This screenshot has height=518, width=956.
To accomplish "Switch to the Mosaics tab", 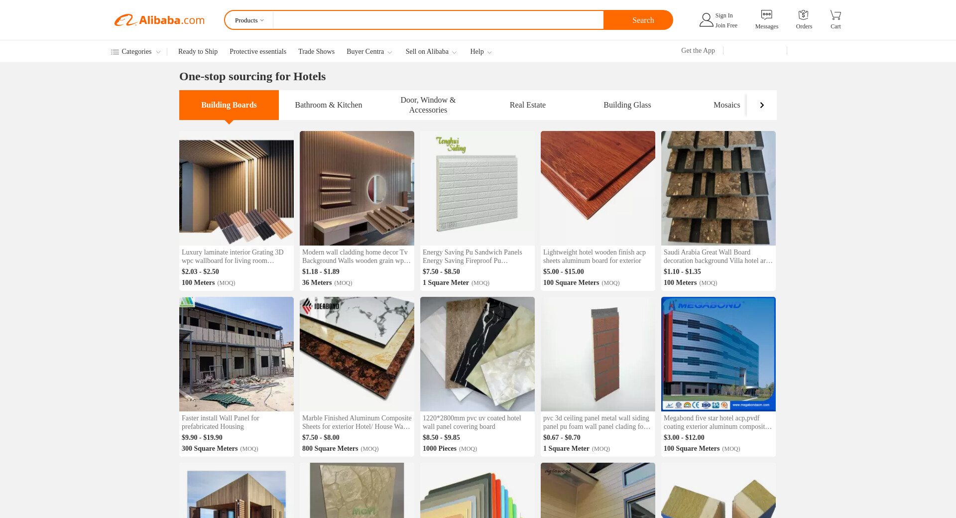I will coord(726,105).
